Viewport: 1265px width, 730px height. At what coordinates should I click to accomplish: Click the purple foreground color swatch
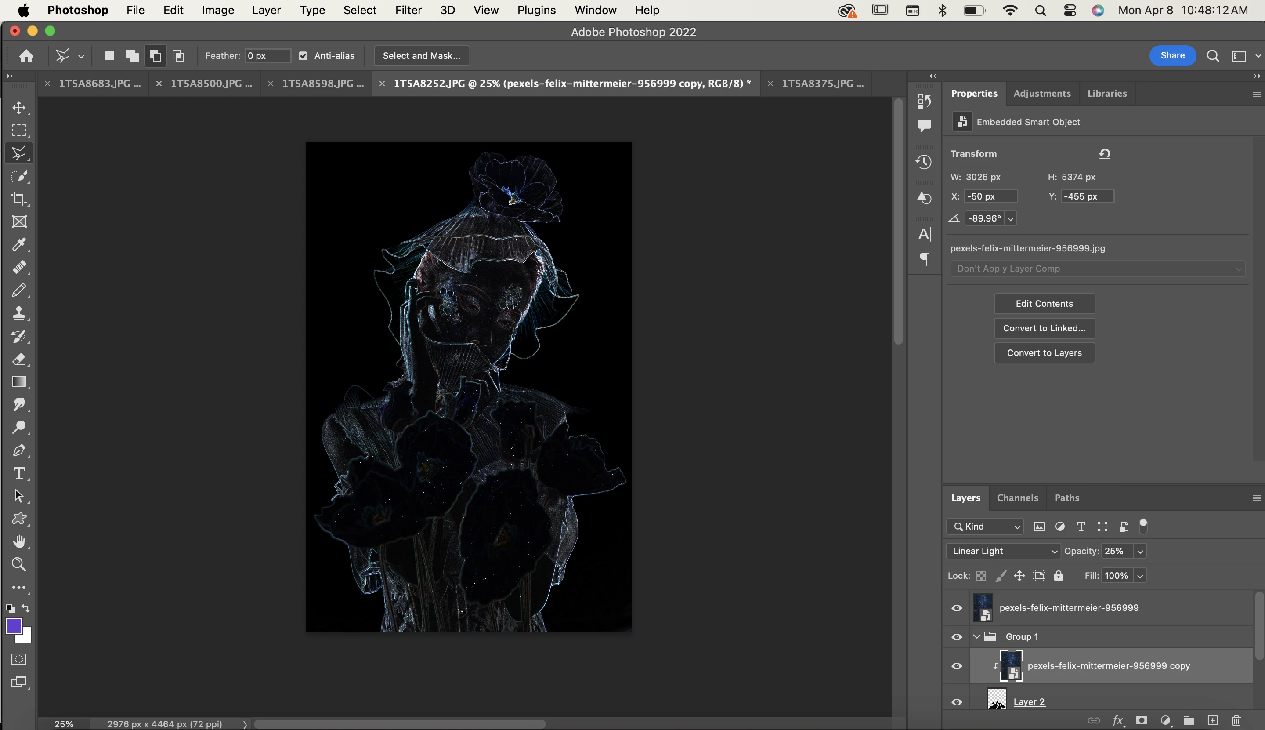13,626
